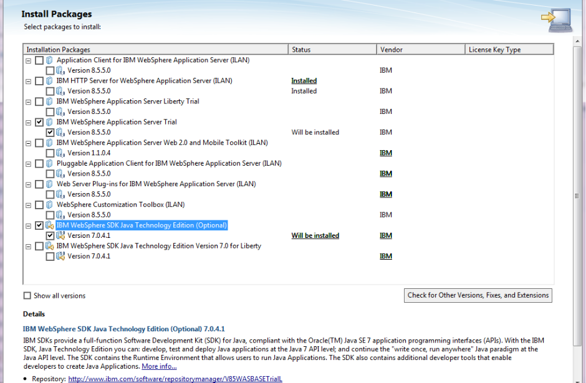This screenshot has width=586, height=383.
Task: Open the More info... link
Action: point(159,367)
